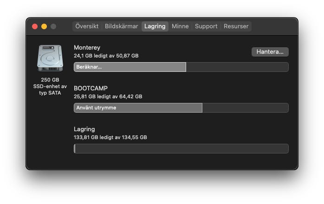Switch to the Bildskärmar tab
324x204 pixels.
coord(122,26)
